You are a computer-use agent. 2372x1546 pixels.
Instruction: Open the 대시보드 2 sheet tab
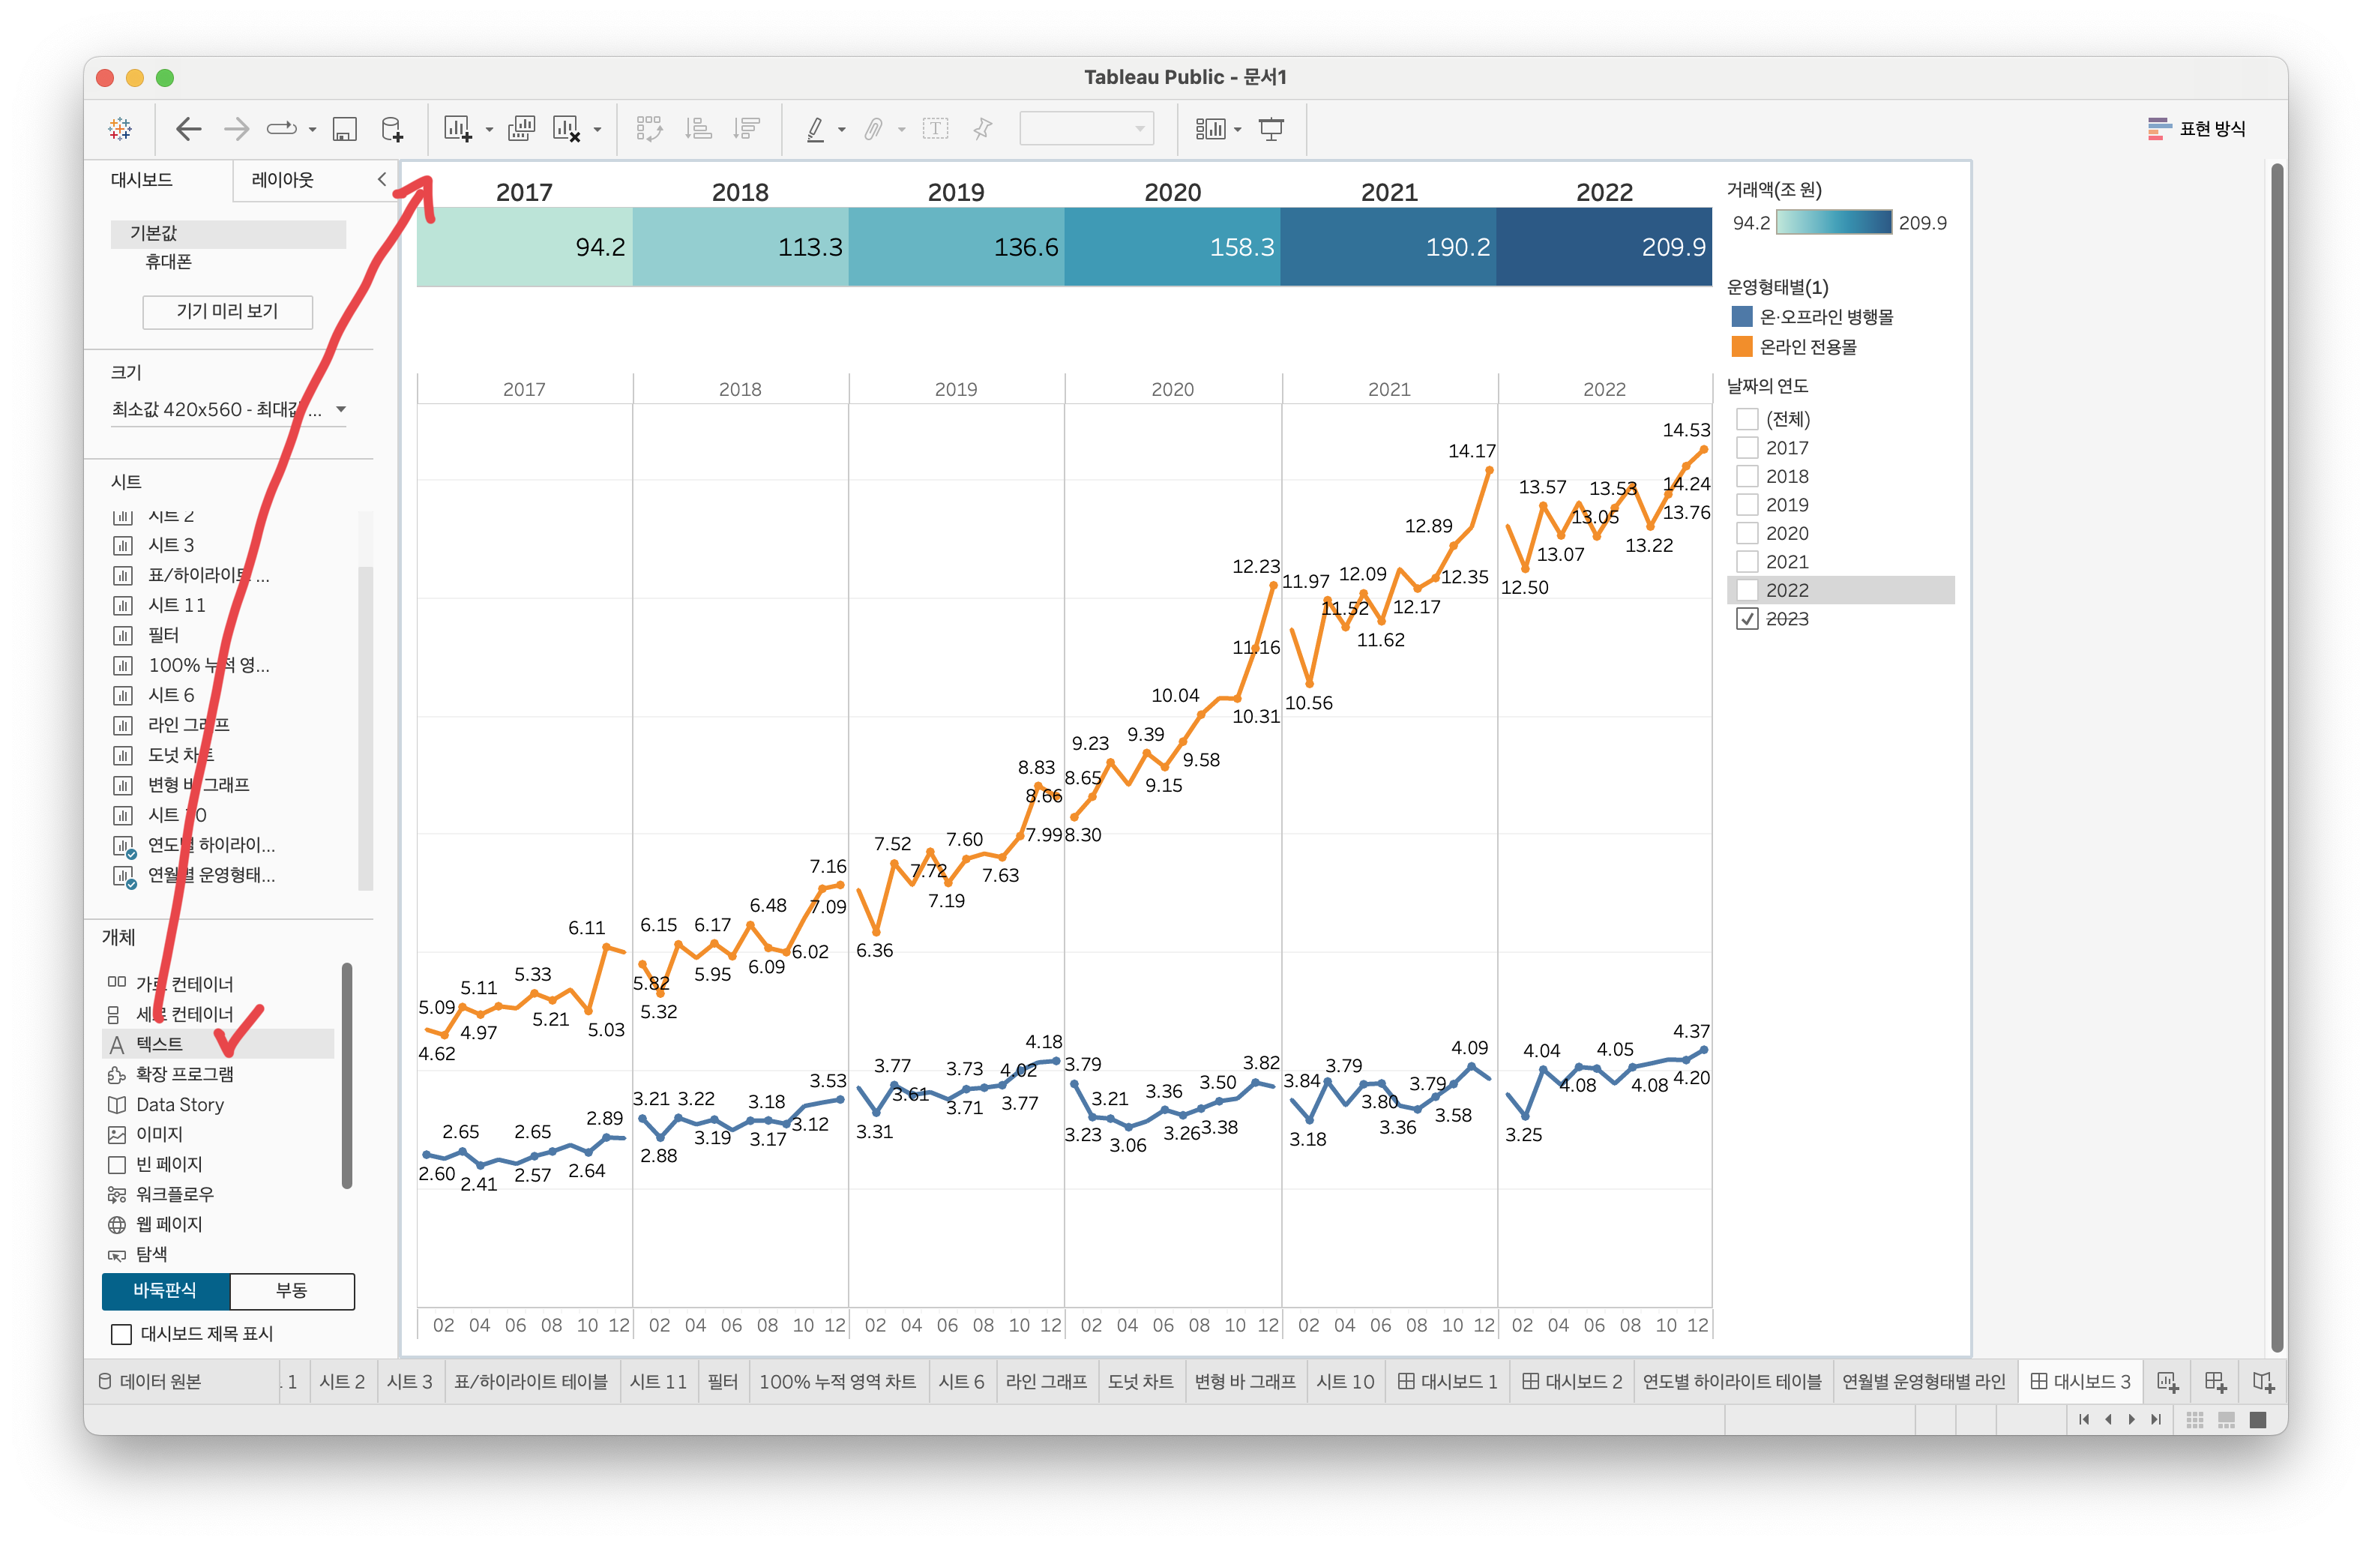[1571, 1382]
